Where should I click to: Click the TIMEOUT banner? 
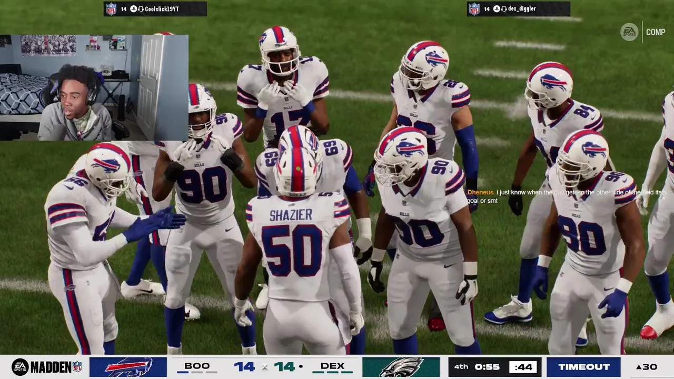(583, 367)
